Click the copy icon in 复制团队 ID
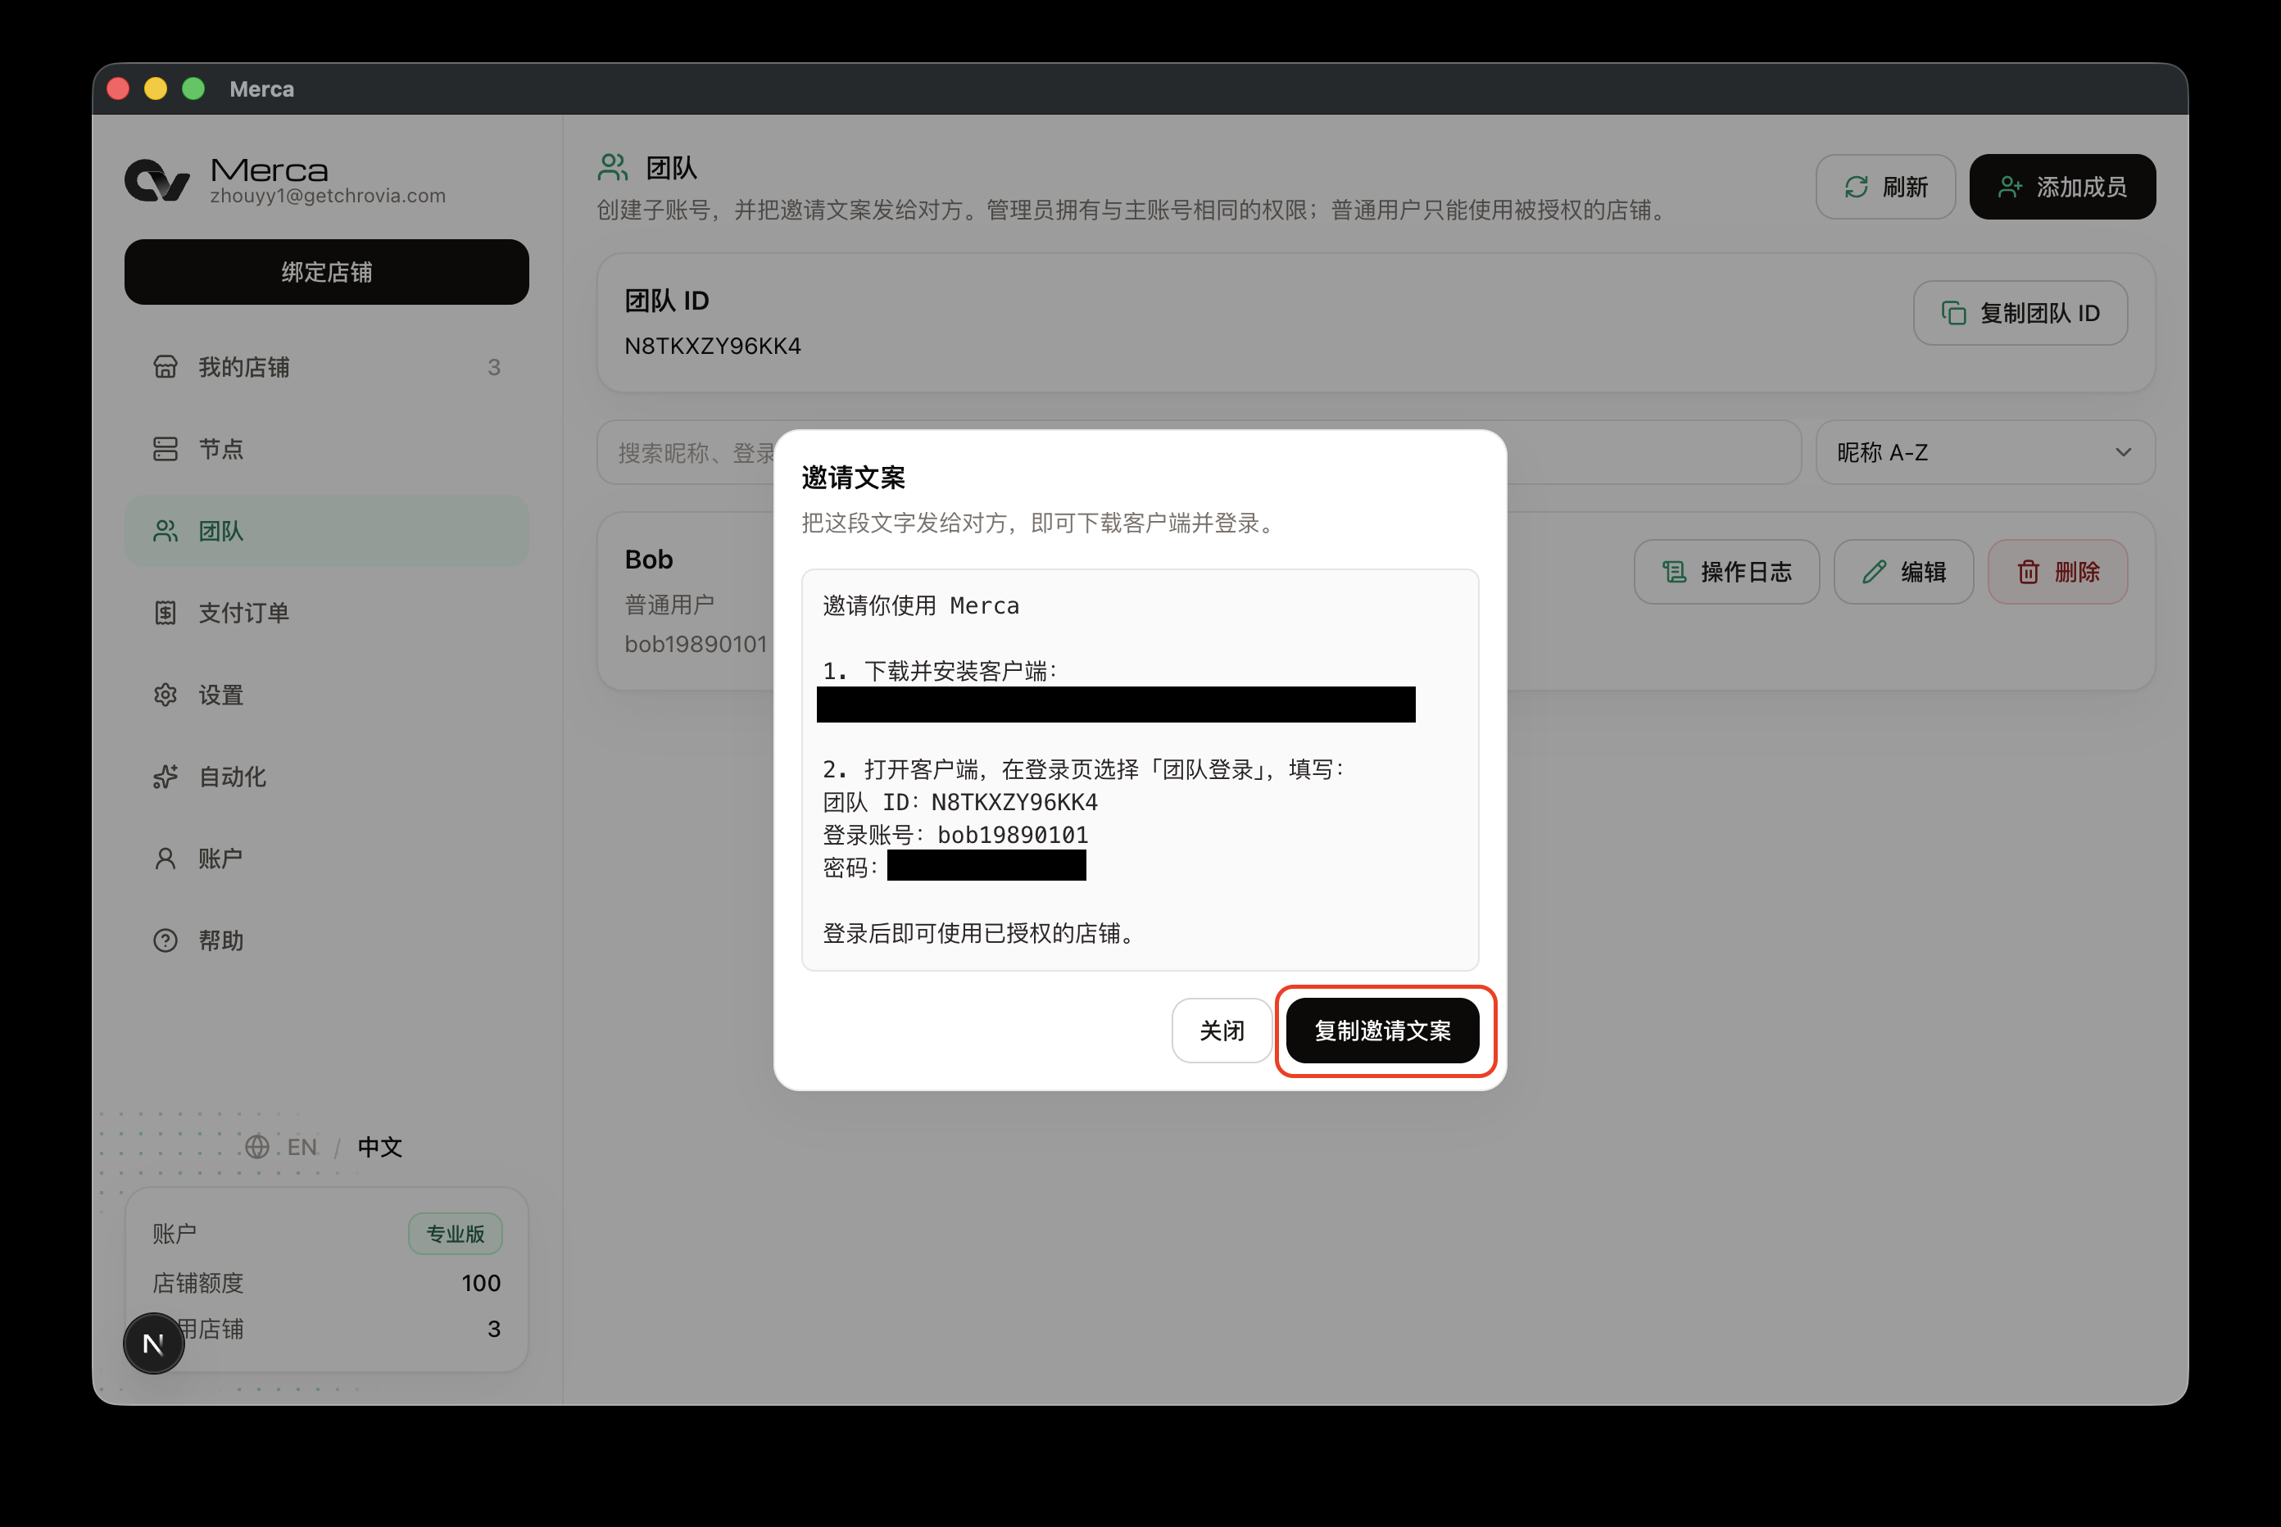 pyautogui.click(x=1954, y=313)
